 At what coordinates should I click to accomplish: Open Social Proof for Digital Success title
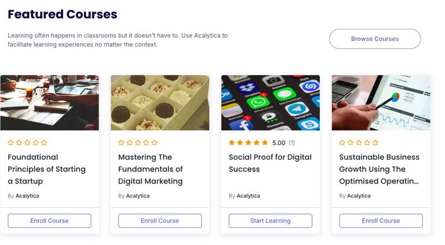270,163
